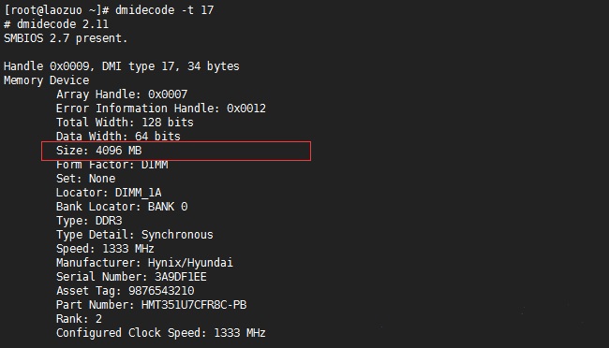
Task: Click the Locator value DIMM_1A
Action: click(x=138, y=193)
